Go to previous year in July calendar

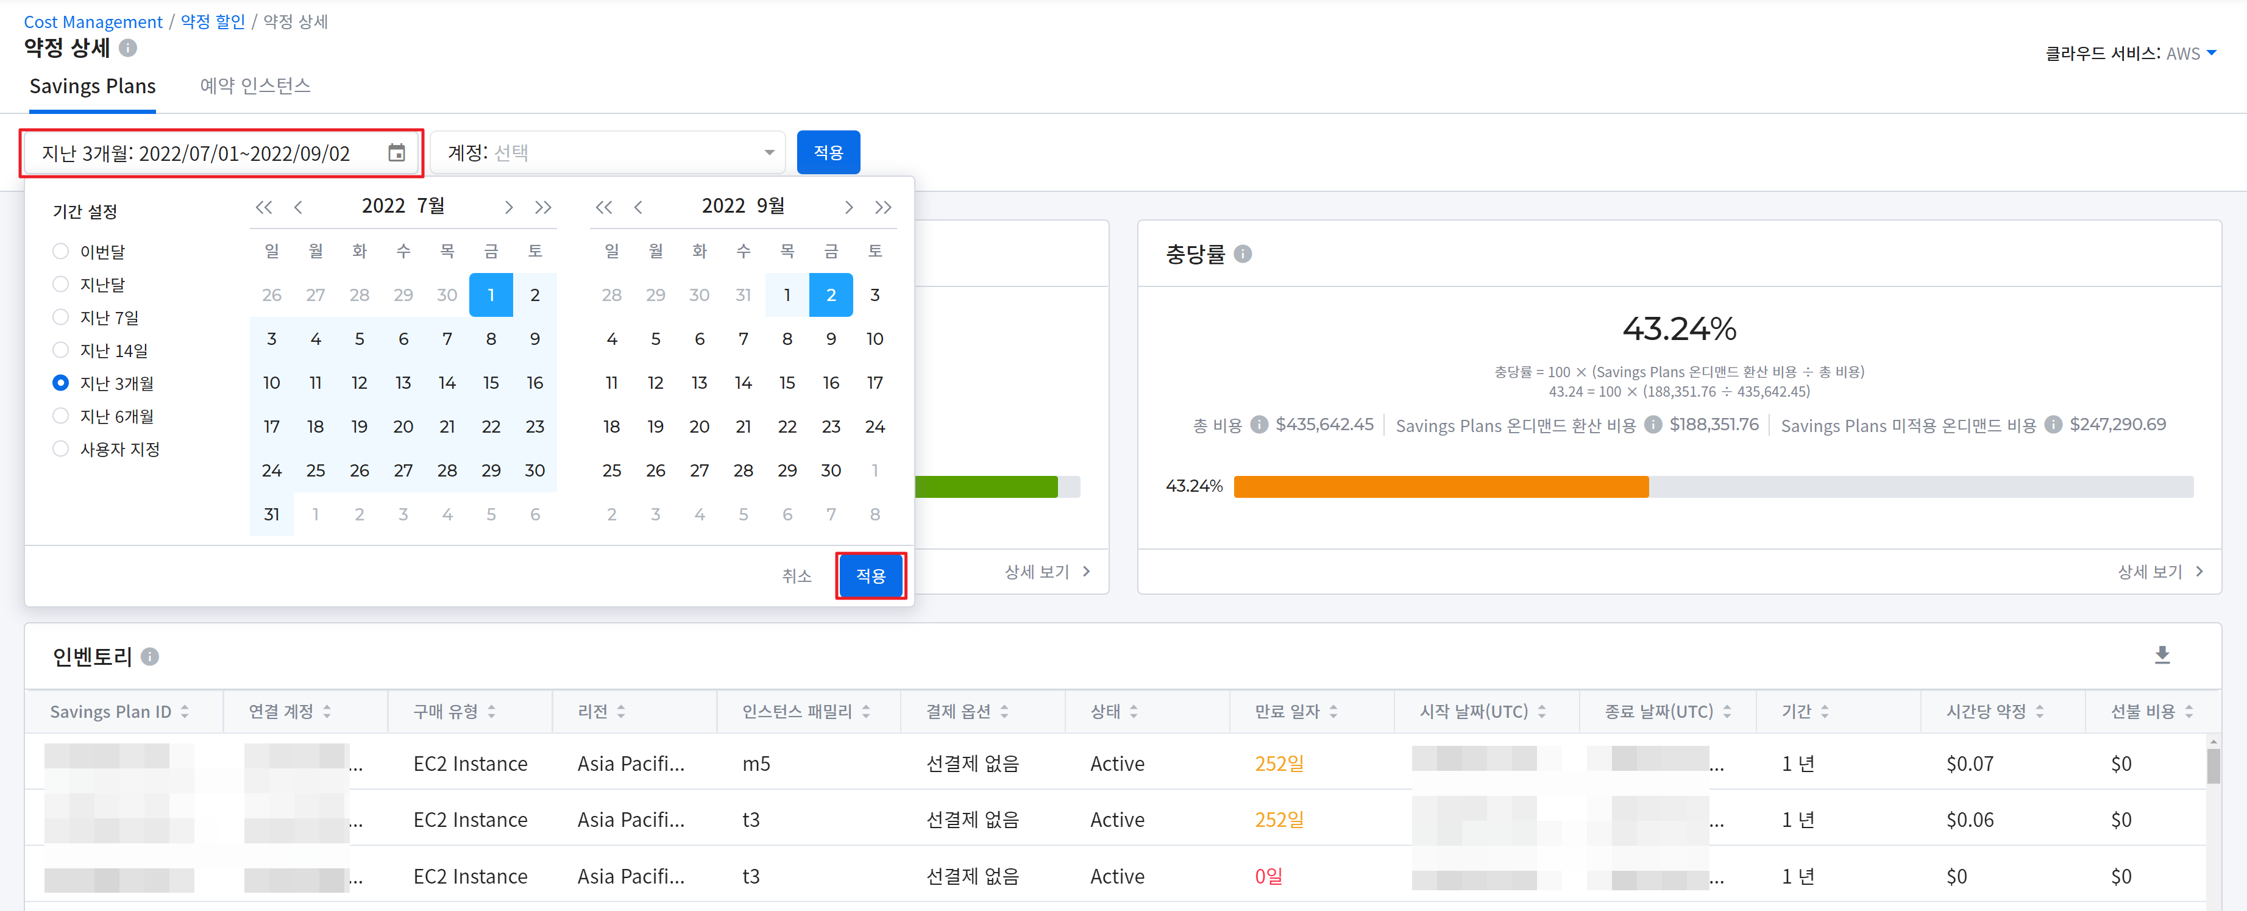(263, 207)
